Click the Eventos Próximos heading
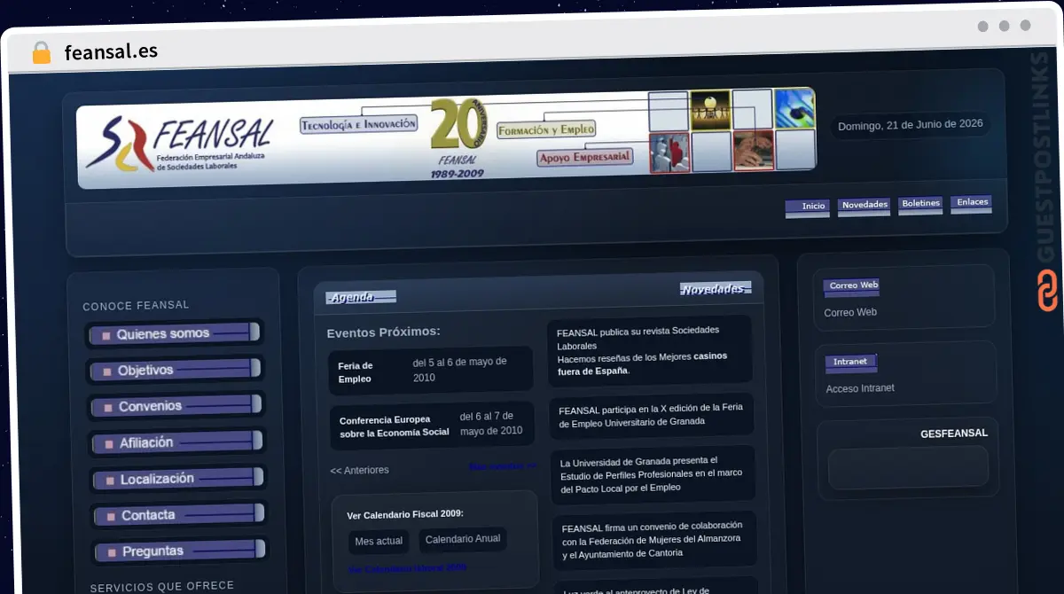The width and height of the screenshot is (1064, 594). click(383, 332)
